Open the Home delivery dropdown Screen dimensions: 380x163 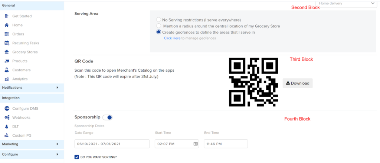coord(346,4)
